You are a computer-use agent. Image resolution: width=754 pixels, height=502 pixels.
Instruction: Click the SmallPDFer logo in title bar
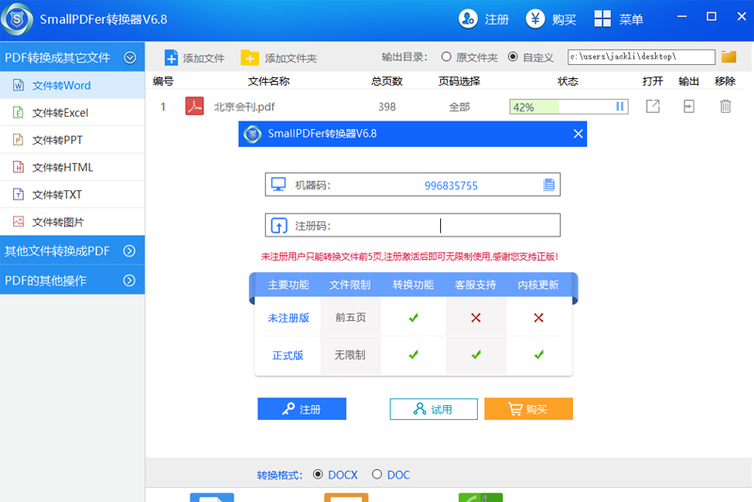(x=17, y=19)
